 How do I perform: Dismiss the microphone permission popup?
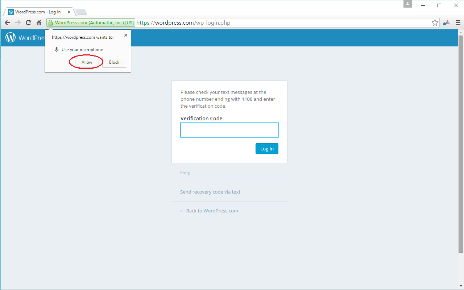tap(126, 35)
